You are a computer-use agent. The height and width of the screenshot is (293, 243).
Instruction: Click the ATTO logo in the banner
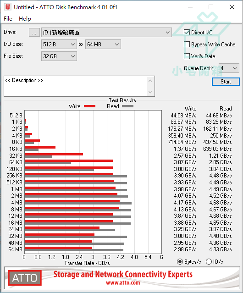[x=25, y=278]
